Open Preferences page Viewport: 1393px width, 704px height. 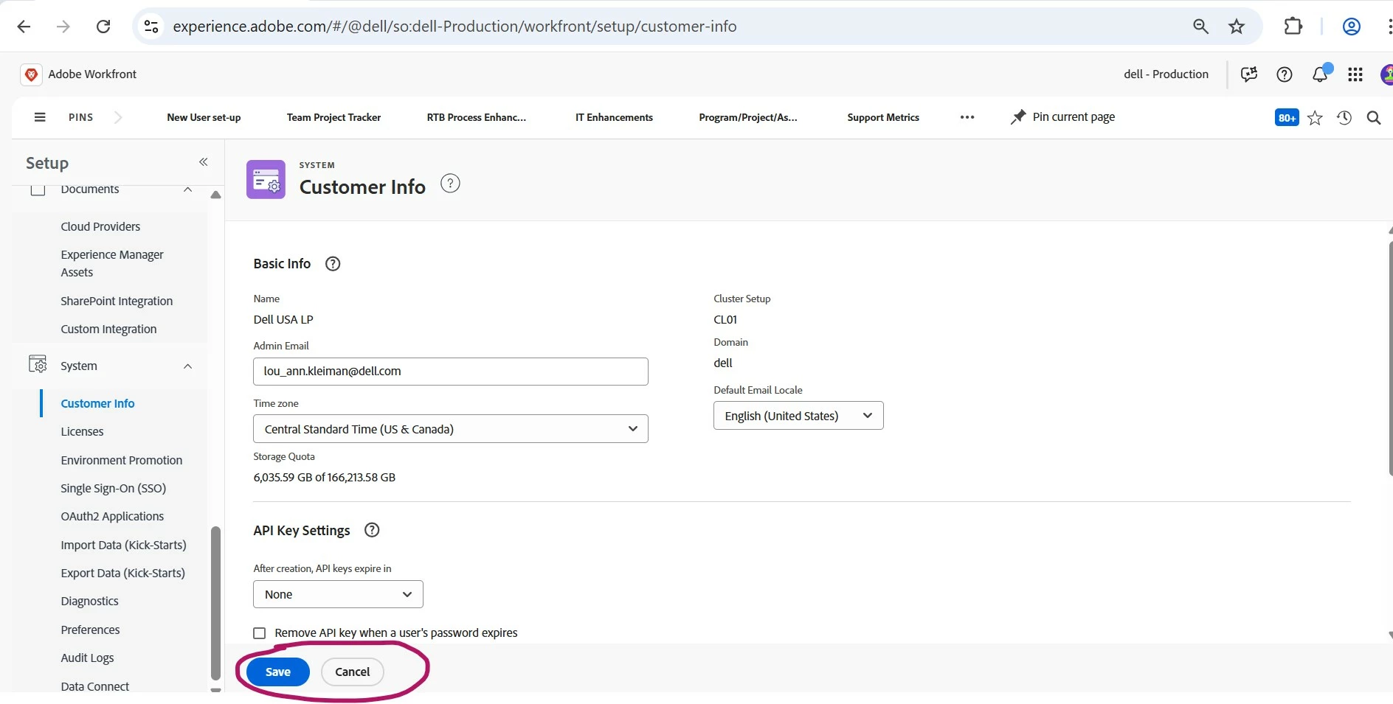point(90,630)
